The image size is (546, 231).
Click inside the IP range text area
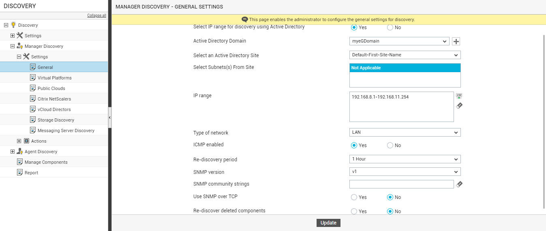point(402,107)
